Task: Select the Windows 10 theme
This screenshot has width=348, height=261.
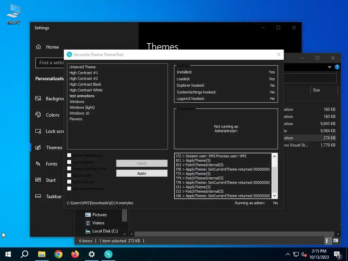Action: tap(79, 113)
